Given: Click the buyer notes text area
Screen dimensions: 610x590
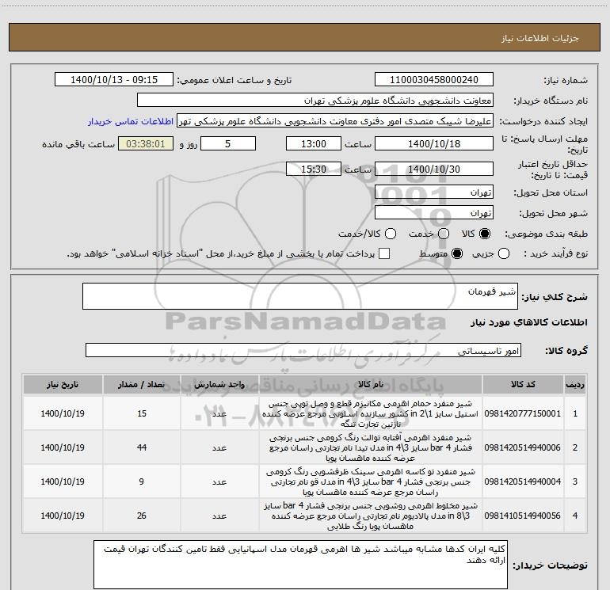Looking at the screenshot, I should tap(300, 565).
